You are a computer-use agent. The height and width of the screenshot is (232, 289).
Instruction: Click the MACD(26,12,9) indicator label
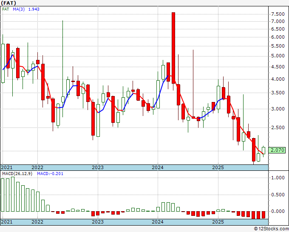click(17, 174)
